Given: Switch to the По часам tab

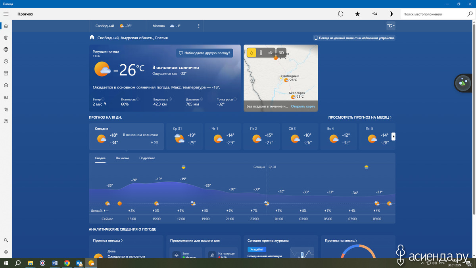Looking at the screenshot, I should point(122,158).
